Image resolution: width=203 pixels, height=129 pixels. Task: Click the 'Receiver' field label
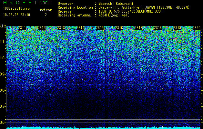[66, 11]
